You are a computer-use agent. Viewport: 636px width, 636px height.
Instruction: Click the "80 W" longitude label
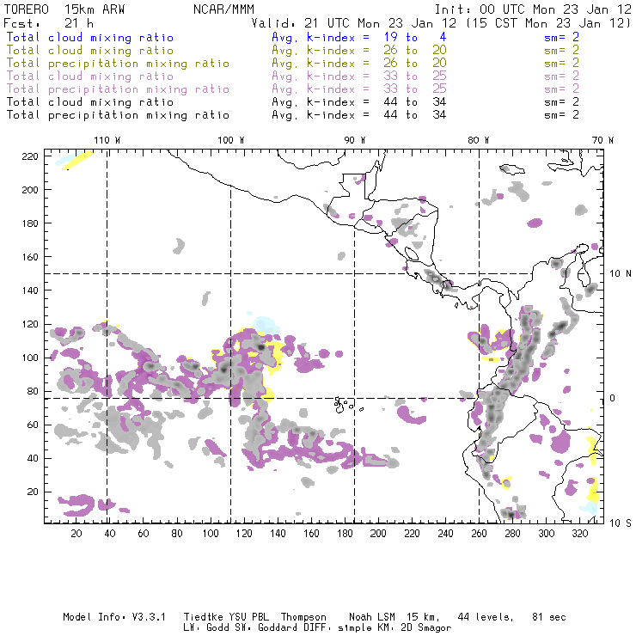[479, 140]
